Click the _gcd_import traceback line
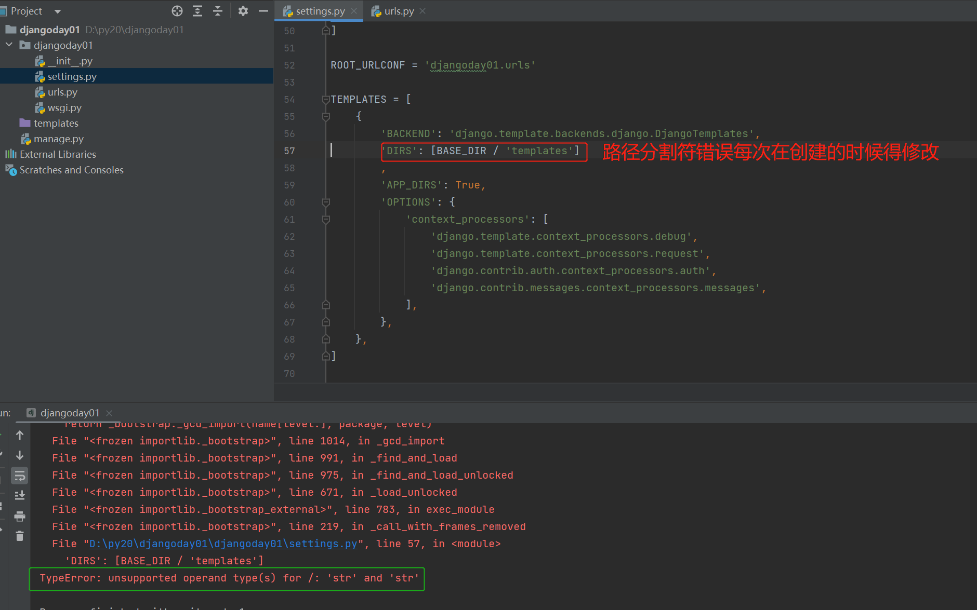Screen dimensions: 977x610 [248, 441]
